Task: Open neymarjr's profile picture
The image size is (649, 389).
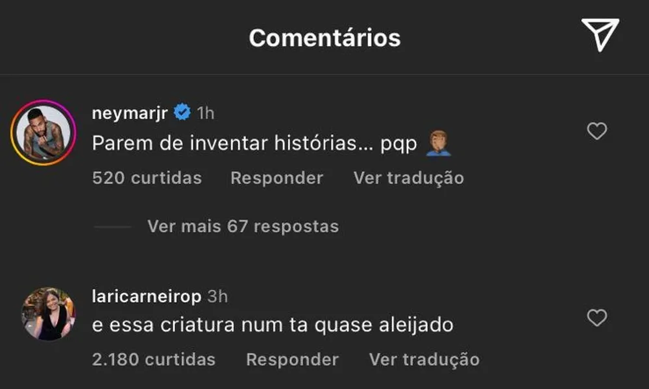Action: (x=43, y=133)
